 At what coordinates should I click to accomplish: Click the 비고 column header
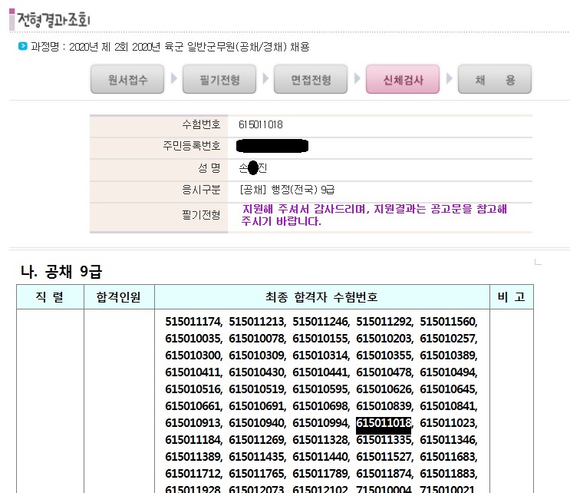pos(512,297)
